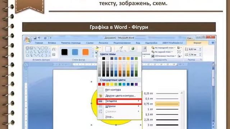
Task: Expand the shape styles gallery
Action: (x=93, y=56)
